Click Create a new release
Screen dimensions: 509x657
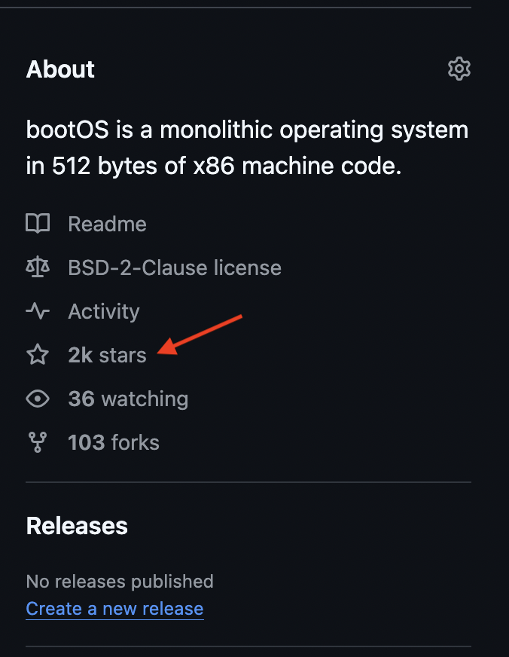[x=114, y=609]
